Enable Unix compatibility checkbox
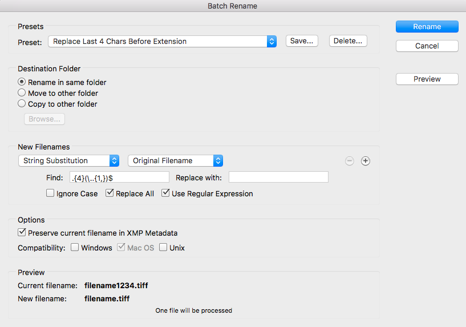Image resolution: width=466 pixels, height=327 pixels. pyautogui.click(x=163, y=248)
